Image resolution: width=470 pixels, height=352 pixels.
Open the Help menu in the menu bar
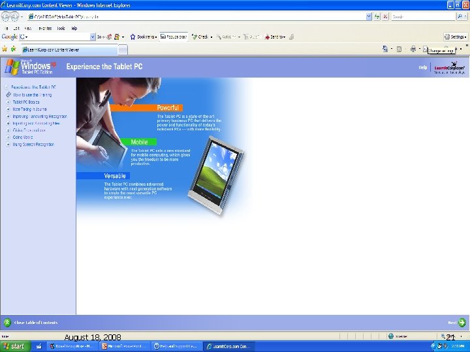click(x=74, y=29)
